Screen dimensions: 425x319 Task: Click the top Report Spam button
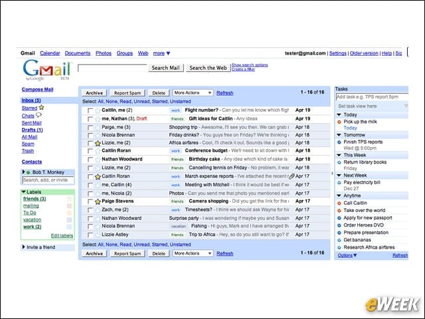(x=127, y=93)
